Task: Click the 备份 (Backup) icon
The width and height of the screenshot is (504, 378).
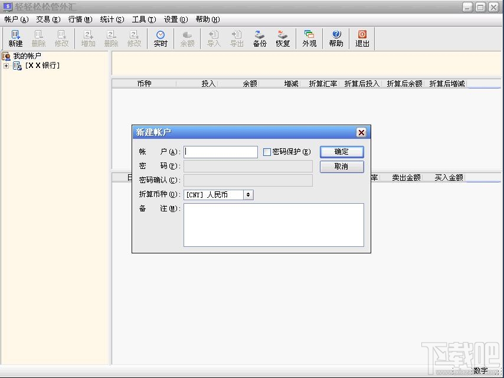Action: point(260,38)
